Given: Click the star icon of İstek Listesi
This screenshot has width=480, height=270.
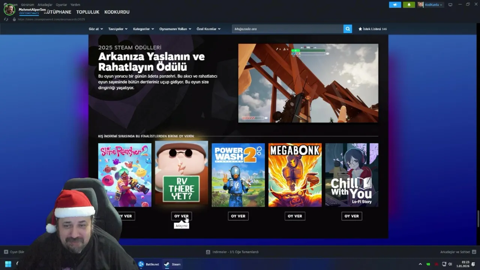Looking at the screenshot, I should click(360, 29).
